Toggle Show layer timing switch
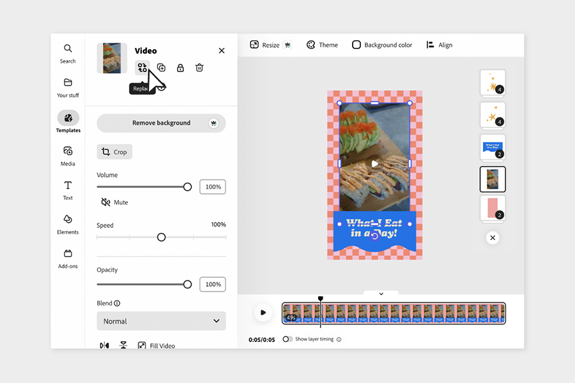Viewport: 575px width, 383px height. 287,339
